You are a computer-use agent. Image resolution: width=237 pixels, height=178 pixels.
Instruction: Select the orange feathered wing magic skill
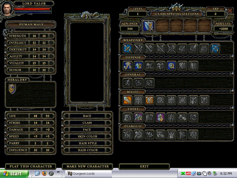(x=127, y=100)
